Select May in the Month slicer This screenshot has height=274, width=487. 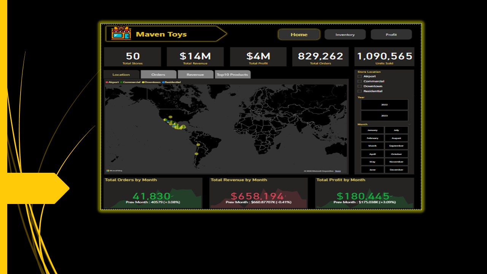(x=372, y=162)
